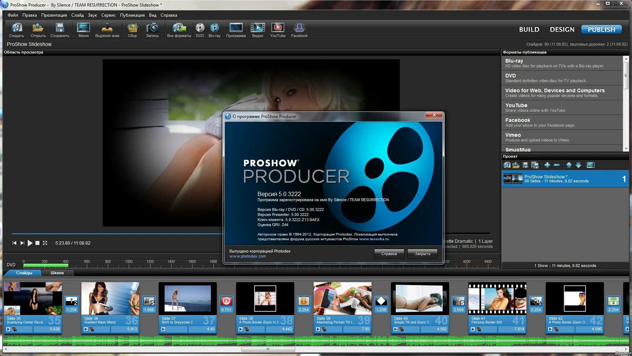The height and width of the screenshot is (356, 632).
Task: Switch to the DESIGN workspace
Action: (x=562, y=30)
